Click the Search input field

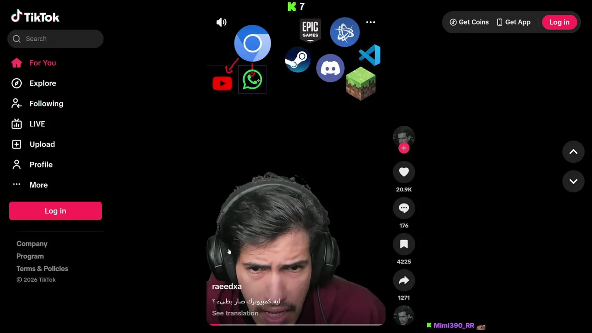click(55, 39)
